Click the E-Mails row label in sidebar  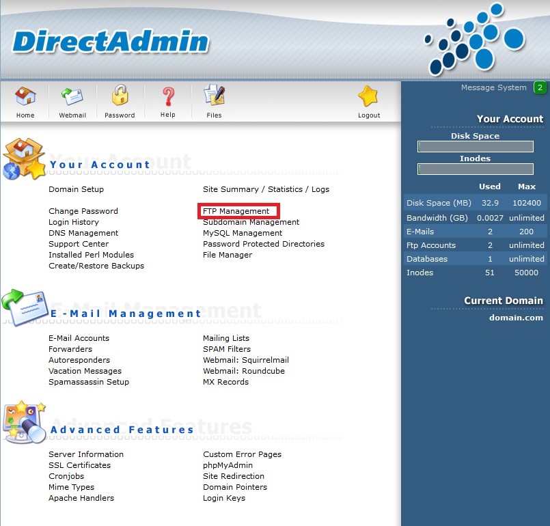tap(420, 232)
